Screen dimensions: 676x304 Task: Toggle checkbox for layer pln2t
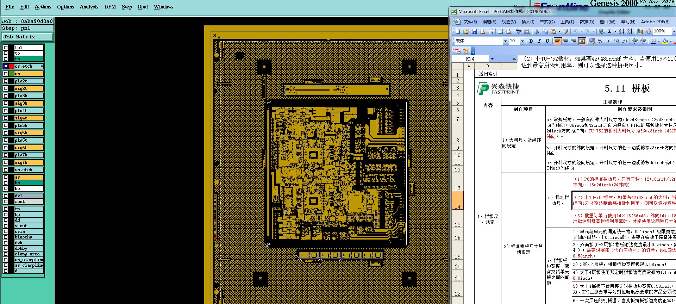point(6,81)
